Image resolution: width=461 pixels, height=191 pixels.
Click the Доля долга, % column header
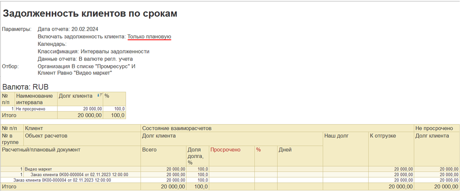(x=197, y=156)
